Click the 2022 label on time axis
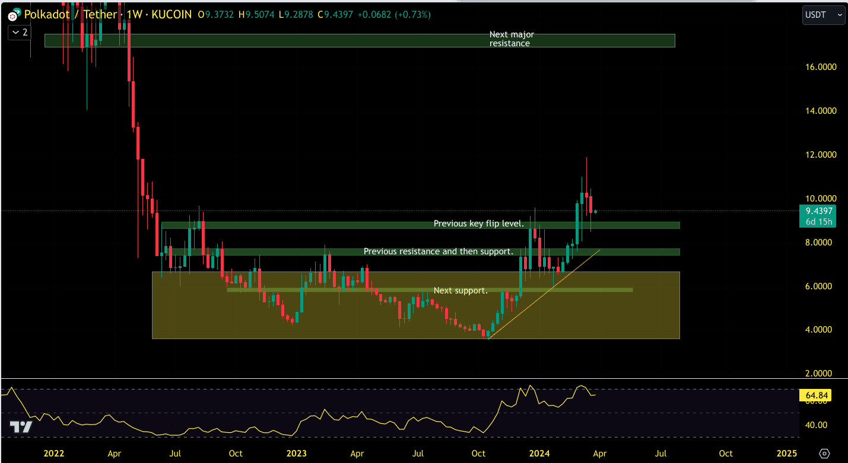The image size is (848, 463). click(x=54, y=454)
